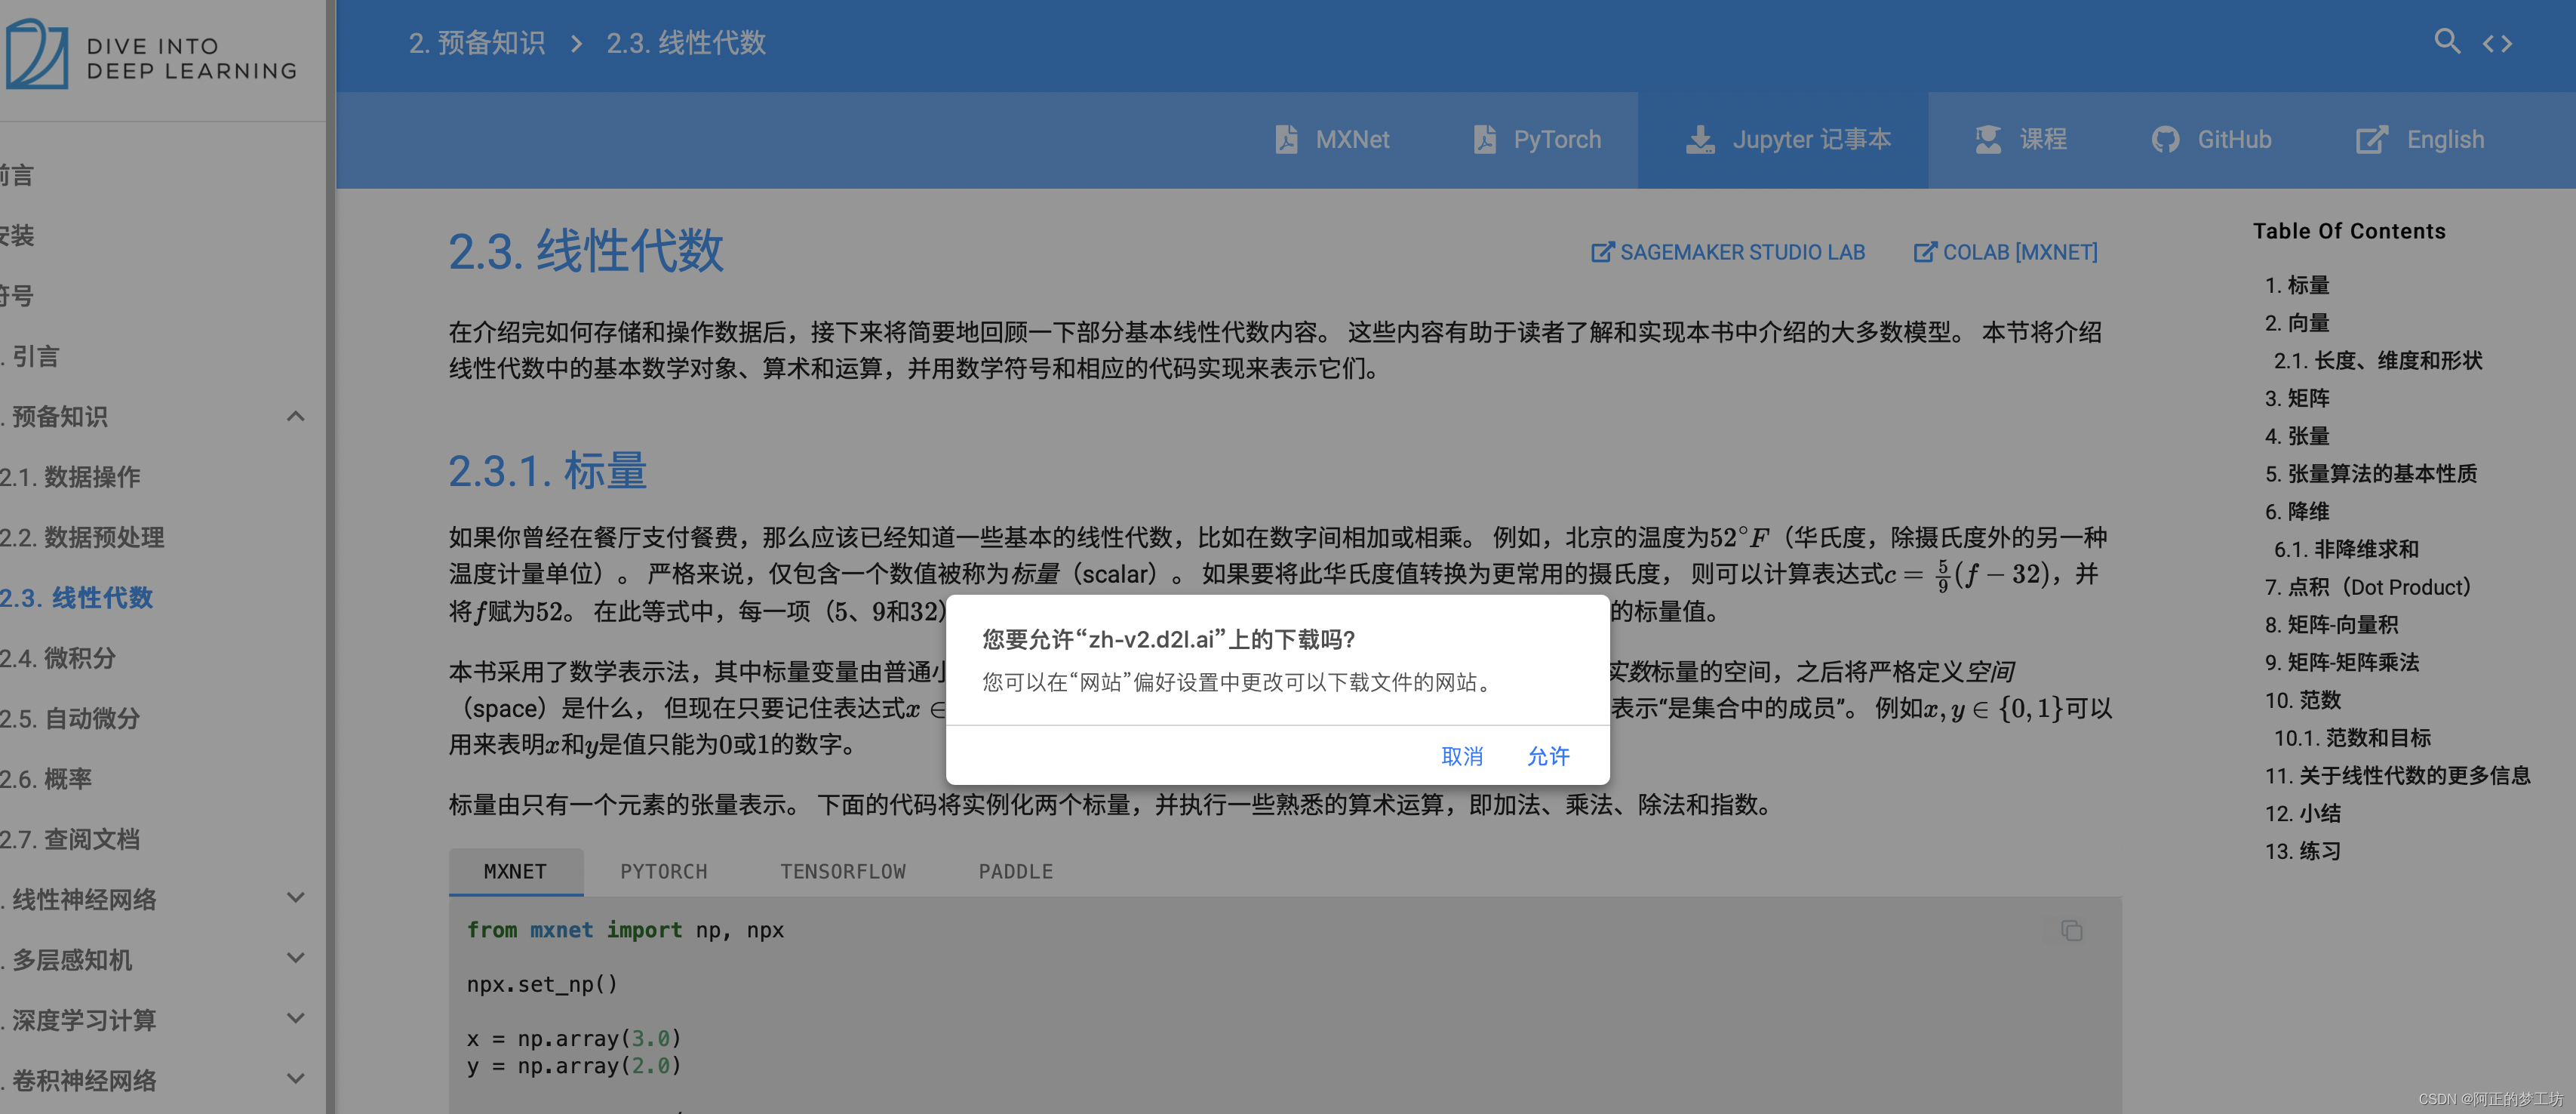Click the sidebar vertical scrollbar
This screenshot has width=2576, height=1114.
pyautogui.click(x=330, y=557)
